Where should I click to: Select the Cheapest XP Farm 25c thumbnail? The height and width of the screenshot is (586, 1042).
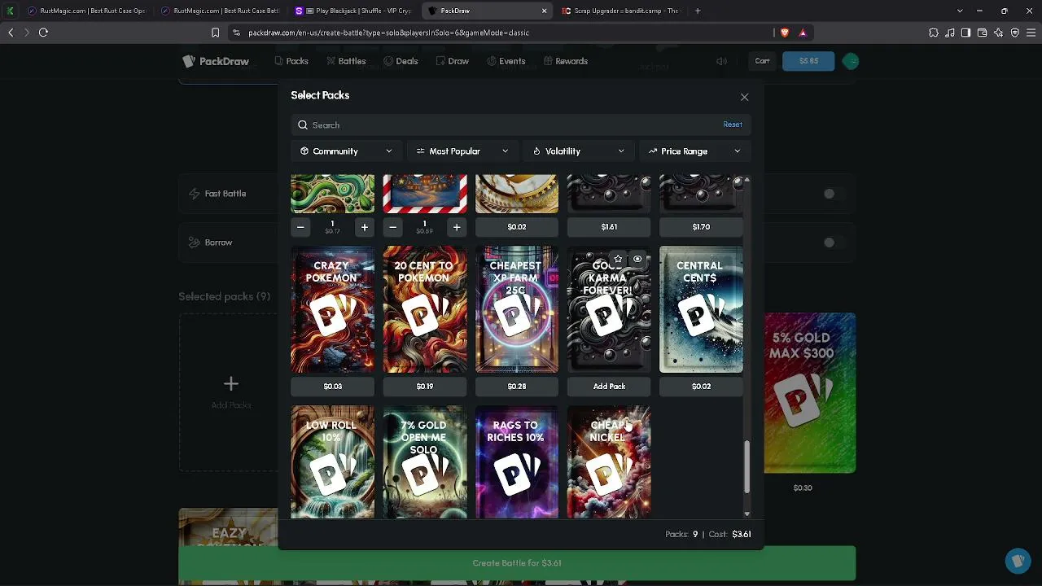coord(517,309)
